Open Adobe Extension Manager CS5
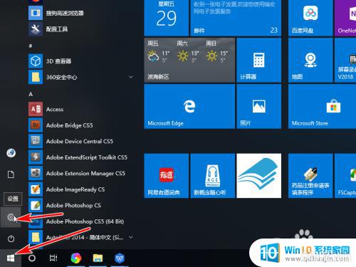Viewport: 356px width, 267px height. [80, 173]
